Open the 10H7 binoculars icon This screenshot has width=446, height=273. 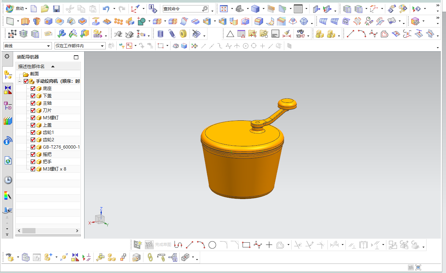300,34
